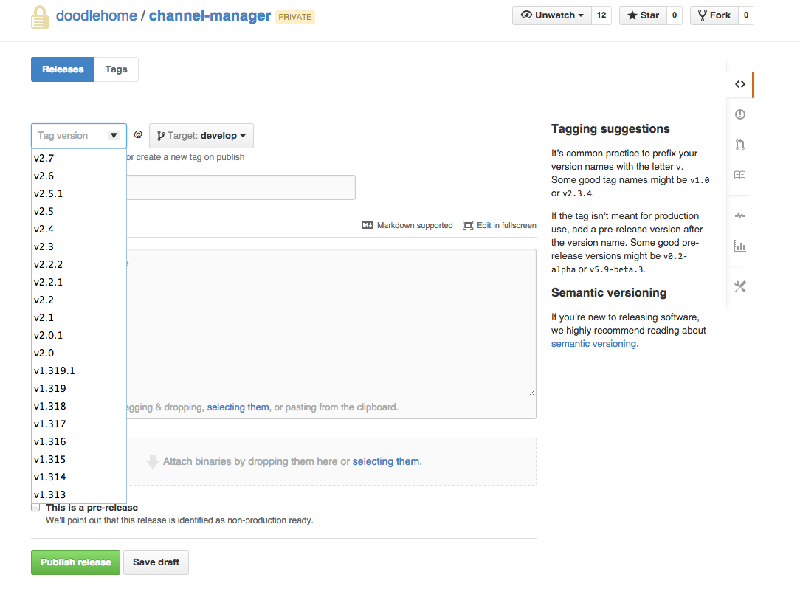Click the Publish release button
Viewport: 800px width, 600px height.
point(75,562)
